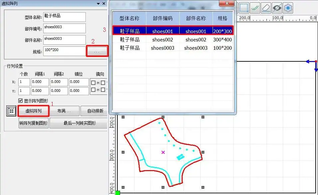This screenshot has width=318, height=195.
Task: Click the X 个数 count field
Action: tap(24, 82)
